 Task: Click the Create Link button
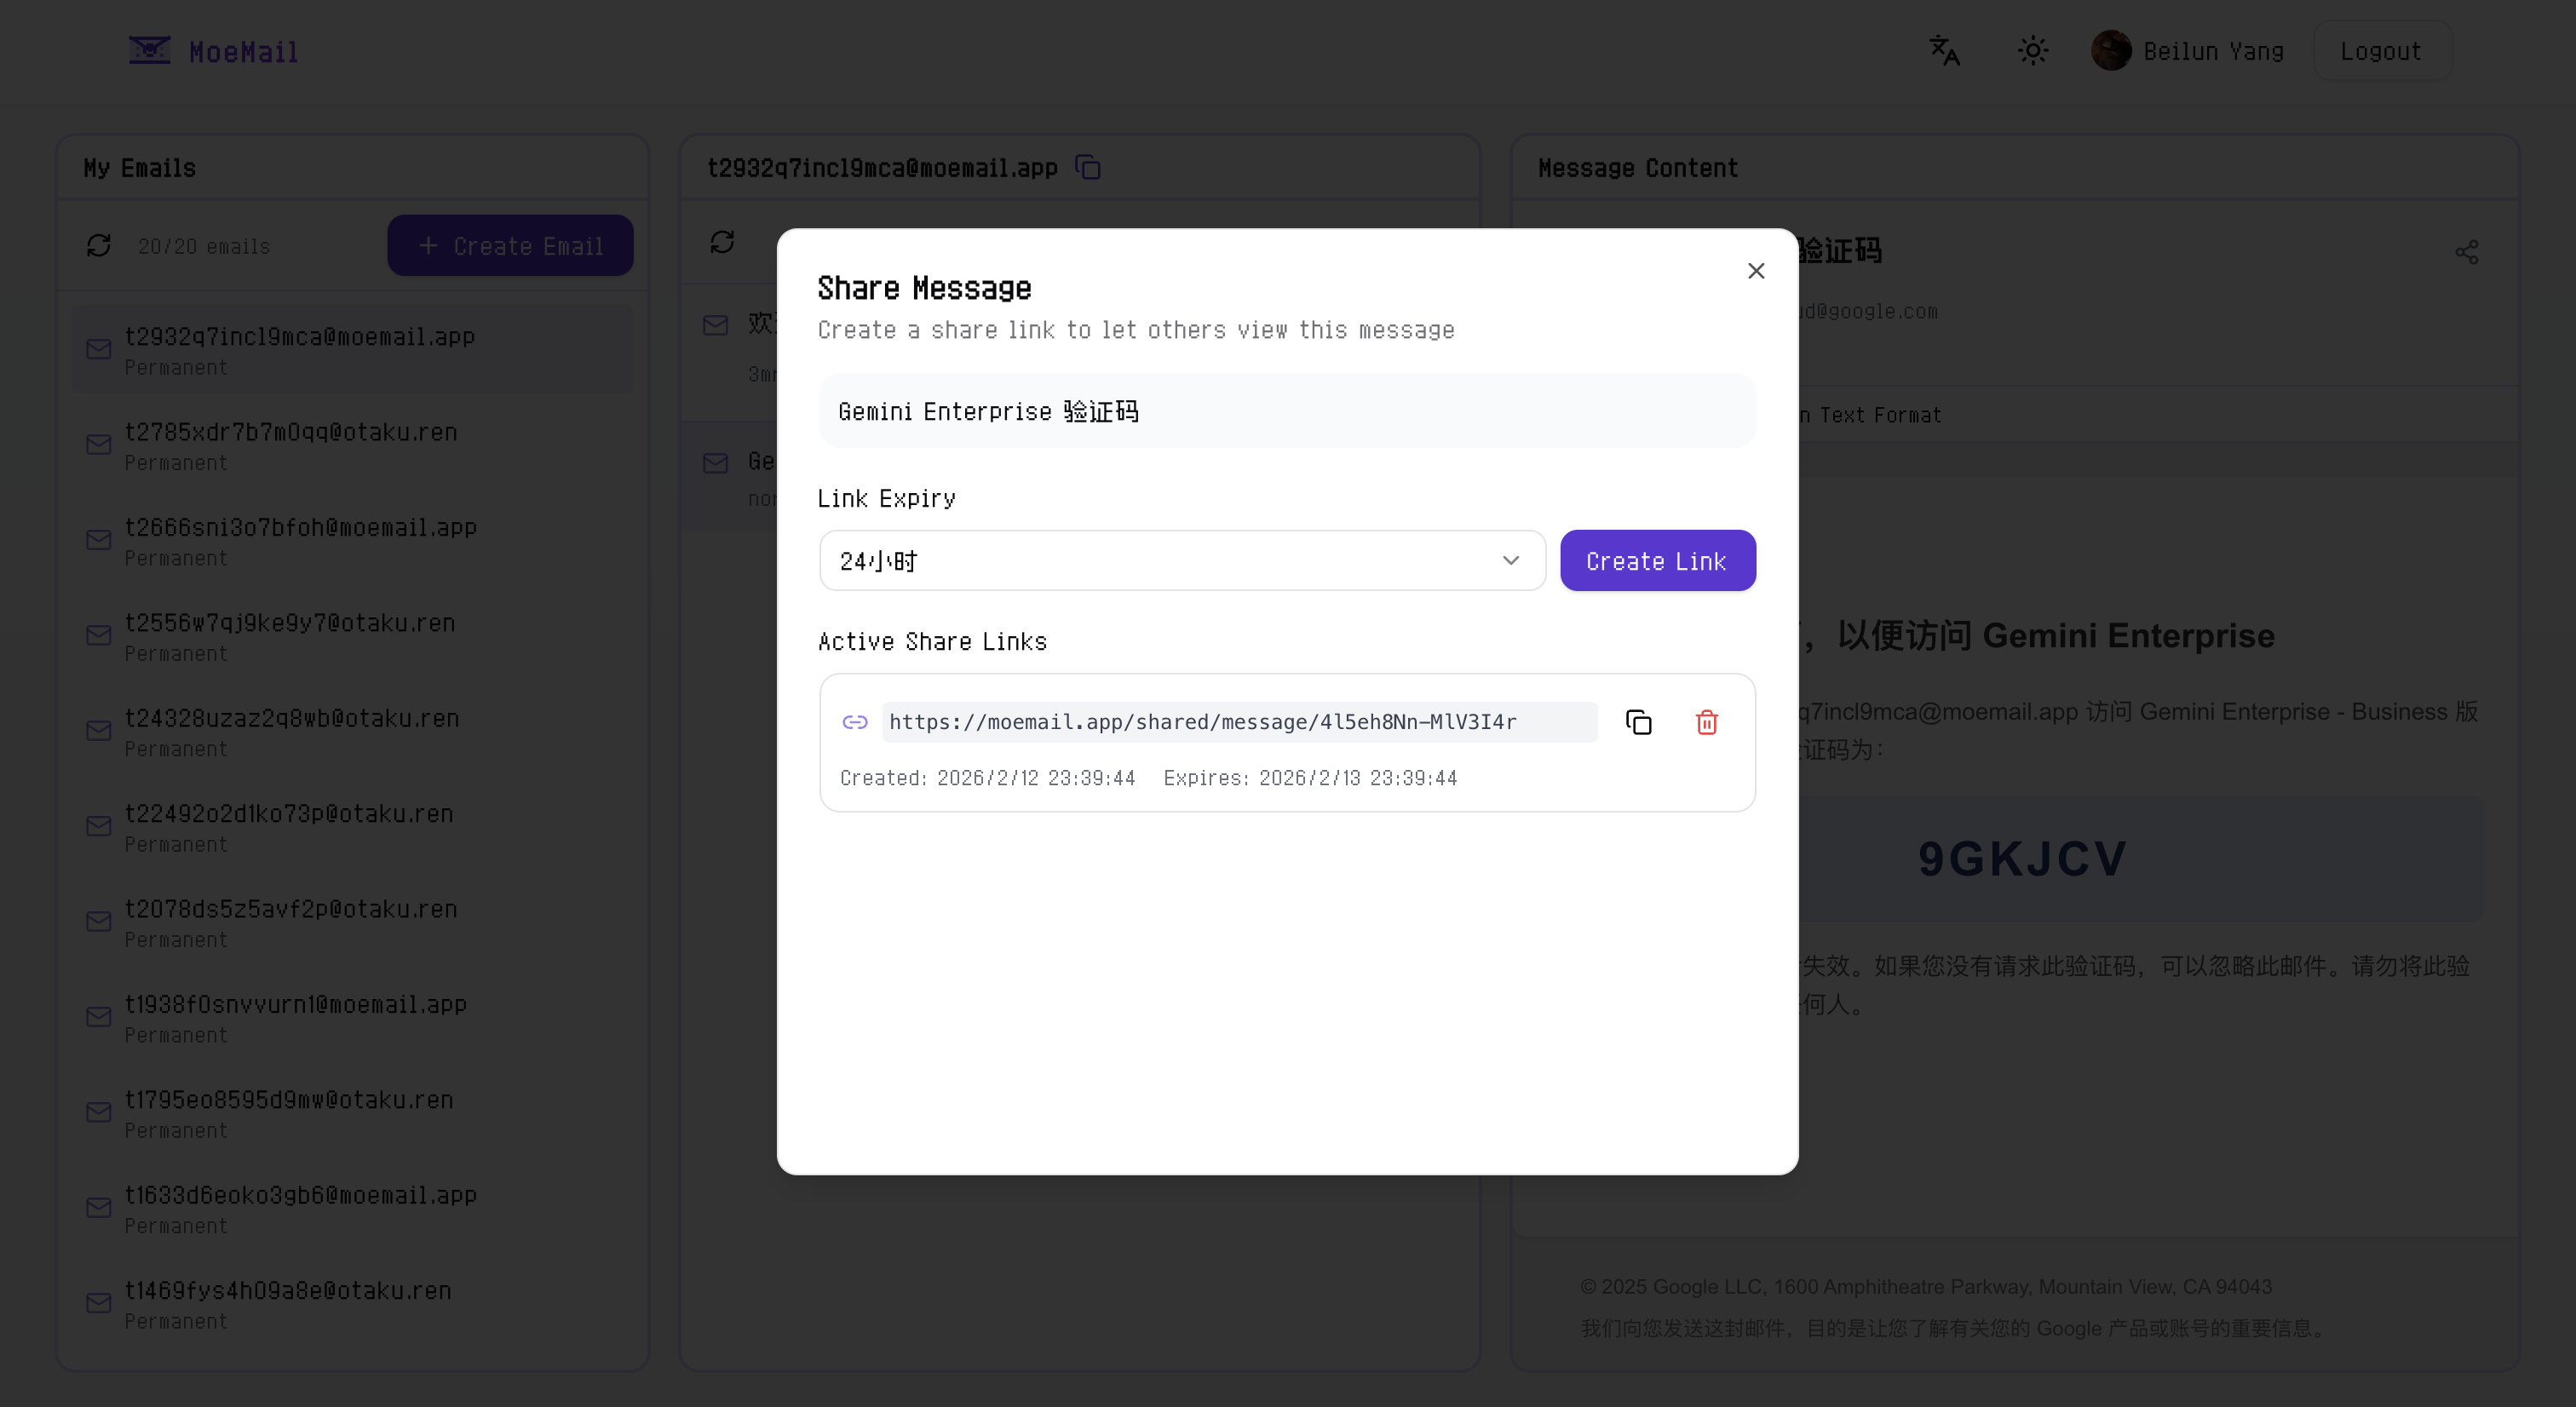coord(1657,560)
